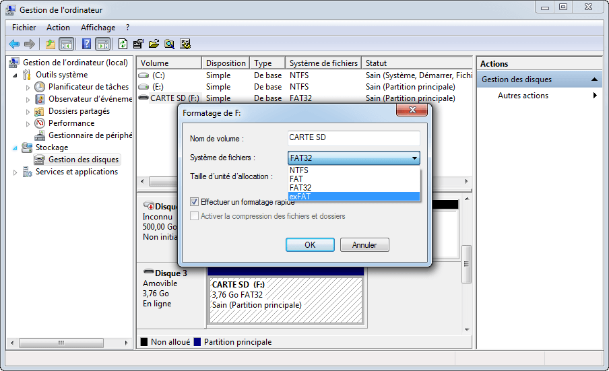
Task: Toggle the console tree pane toolbar icon
Action: (67, 44)
